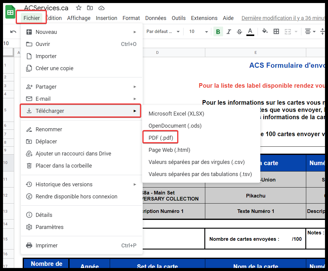Viewport: 328px width, 271px height.
Task: Toggle bold formatting button
Action: (x=218, y=31)
